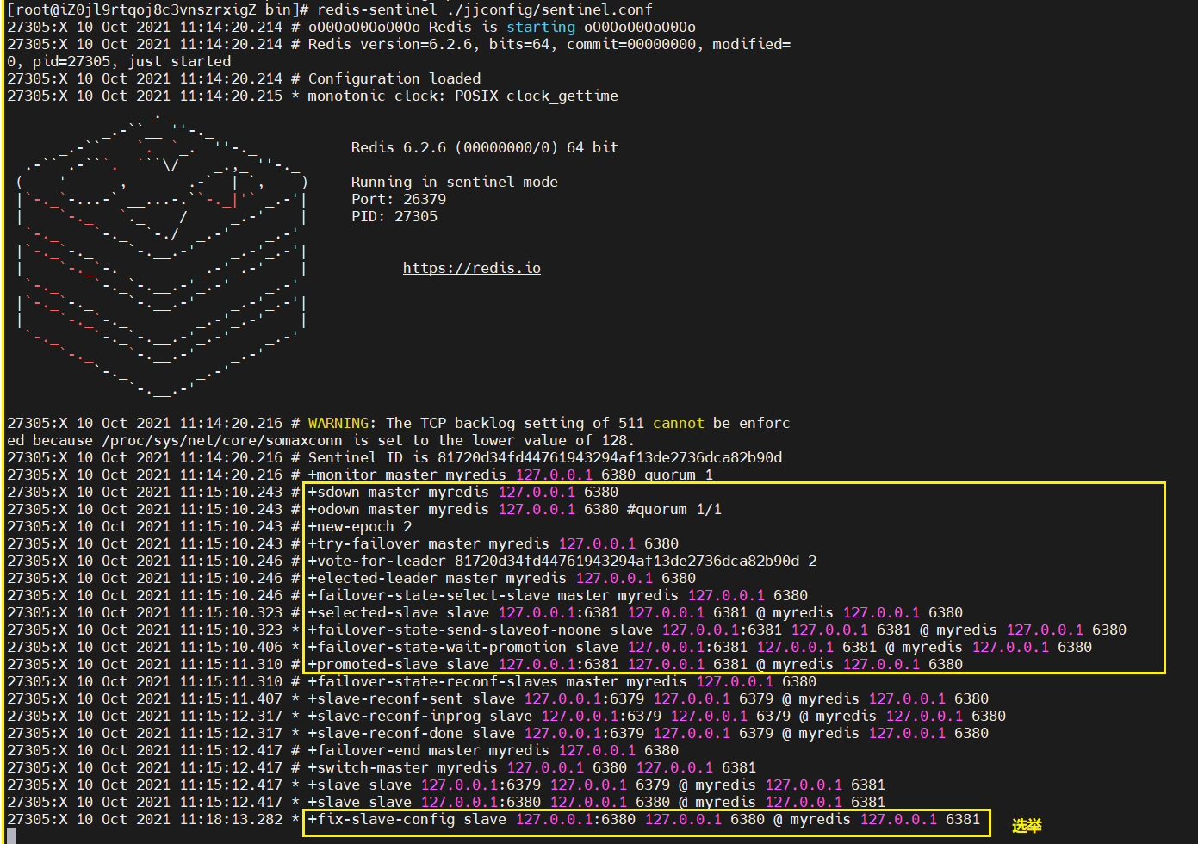Open the https://redis.io link
The width and height of the screenshot is (1198, 844).
(472, 268)
